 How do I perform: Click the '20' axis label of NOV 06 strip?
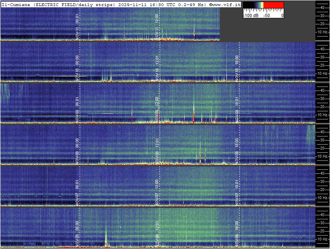pos(322,230)
